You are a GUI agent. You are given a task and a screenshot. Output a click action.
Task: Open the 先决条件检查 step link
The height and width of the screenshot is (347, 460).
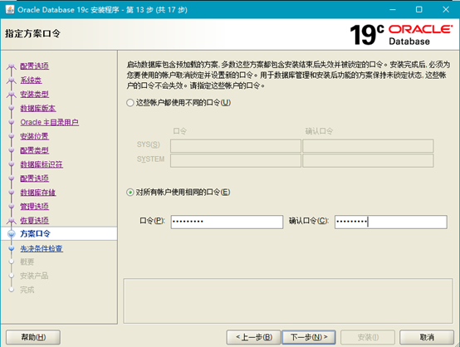[42, 249]
